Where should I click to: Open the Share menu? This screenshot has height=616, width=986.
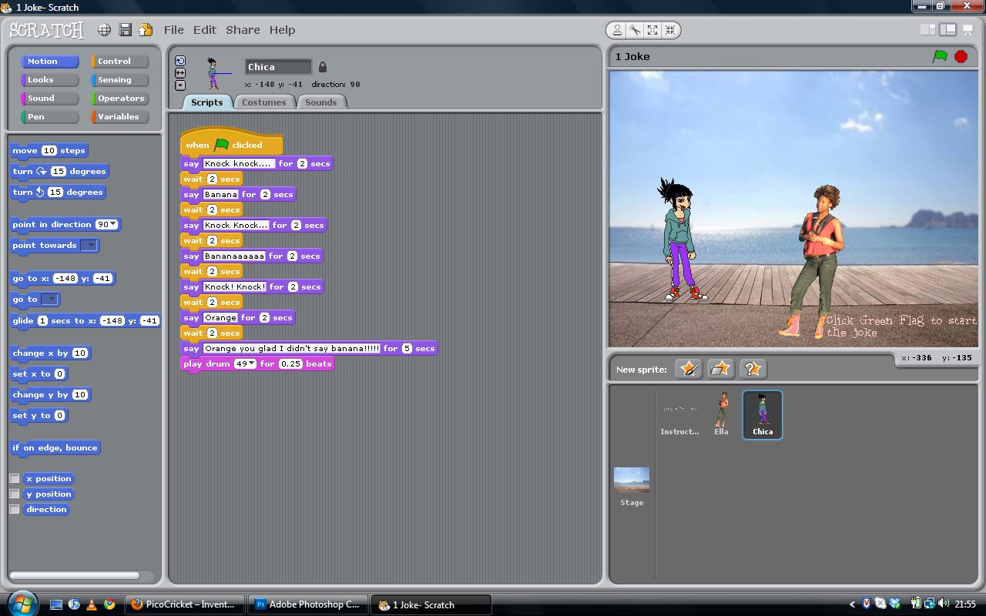(243, 30)
